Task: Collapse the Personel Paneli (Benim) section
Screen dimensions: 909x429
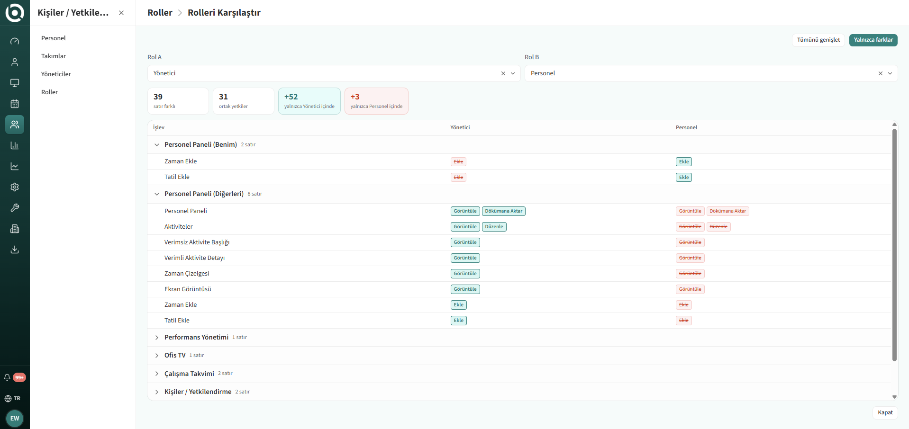Action: 157,145
